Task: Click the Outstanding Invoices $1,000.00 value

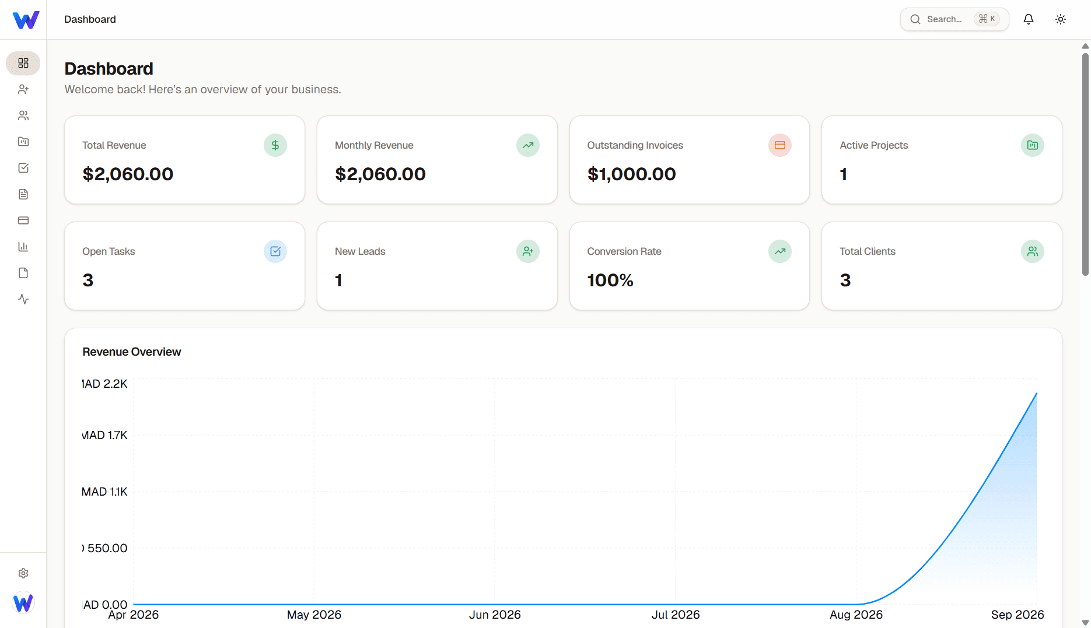Action: (631, 174)
